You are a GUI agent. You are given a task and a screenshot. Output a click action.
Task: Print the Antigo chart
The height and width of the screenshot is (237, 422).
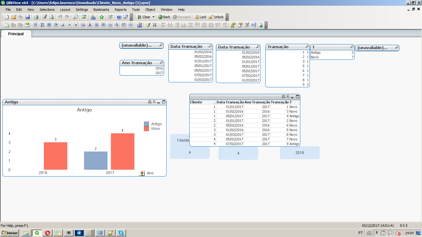coord(150,102)
